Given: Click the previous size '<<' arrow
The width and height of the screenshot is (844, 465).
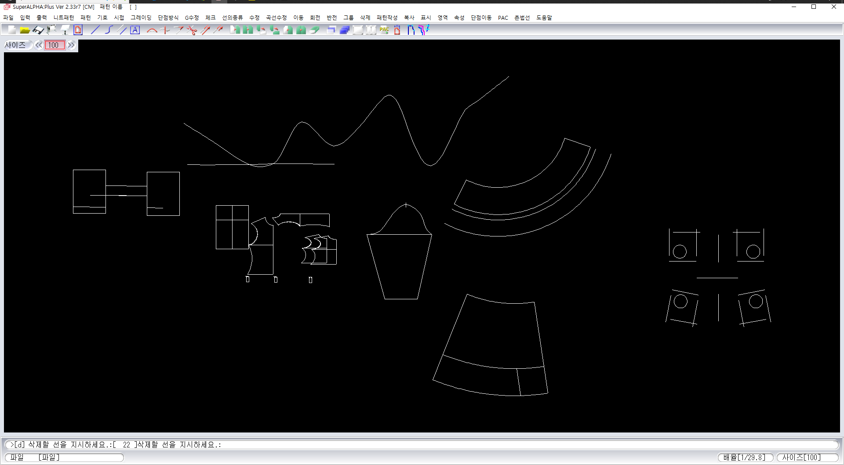Looking at the screenshot, I should tap(39, 45).
